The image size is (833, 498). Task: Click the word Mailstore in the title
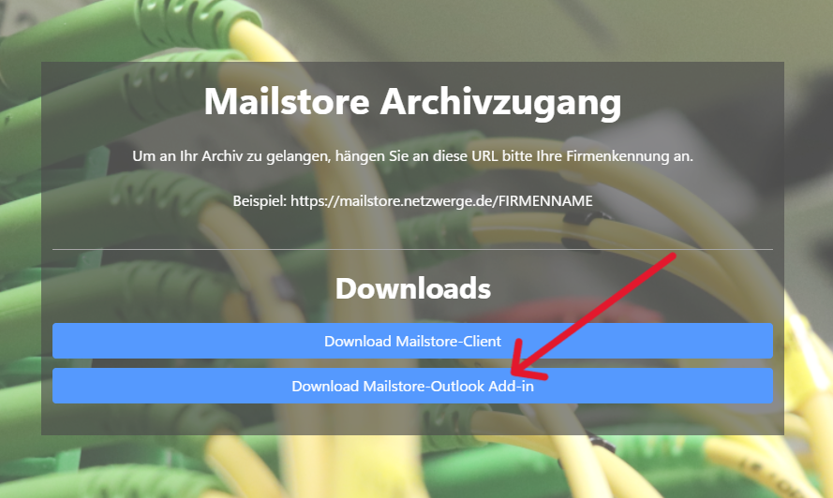[x=287, y=101]
